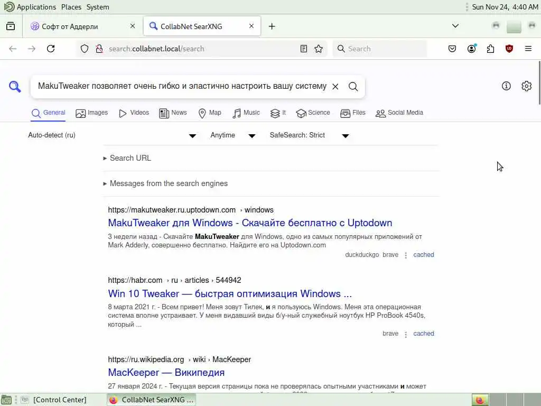Screen dimensions: 541x406
Task: Open the language Auto-detect (ru) dropdown
Action: pyautogui.click(x=112, y=135)
